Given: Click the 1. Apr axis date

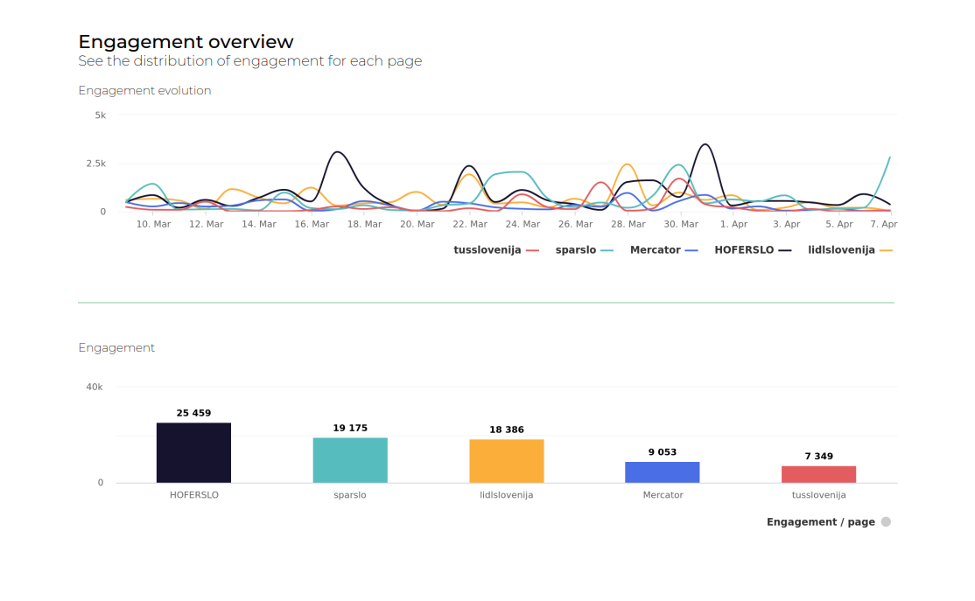Looking at the screenshot, I should [x=733, y=225].
